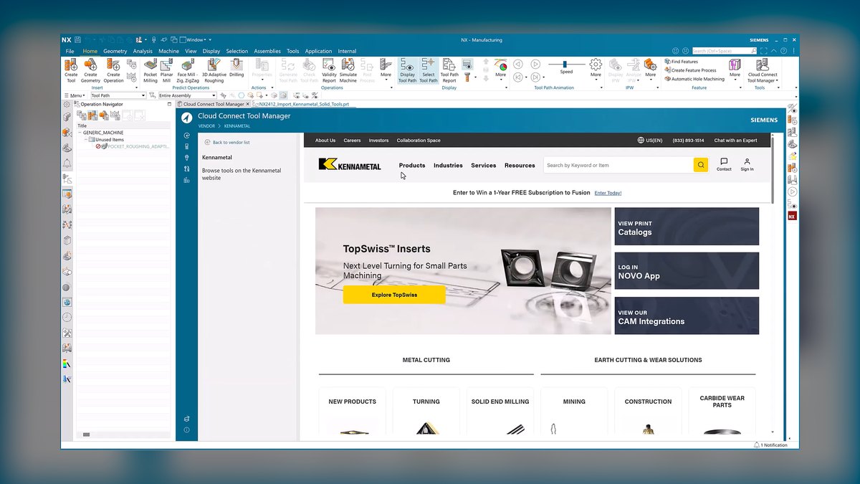This screenshot has height=484, width=860.
Task: Open View Our CAM Integrations tile
Action: click(x=687, y=315)
